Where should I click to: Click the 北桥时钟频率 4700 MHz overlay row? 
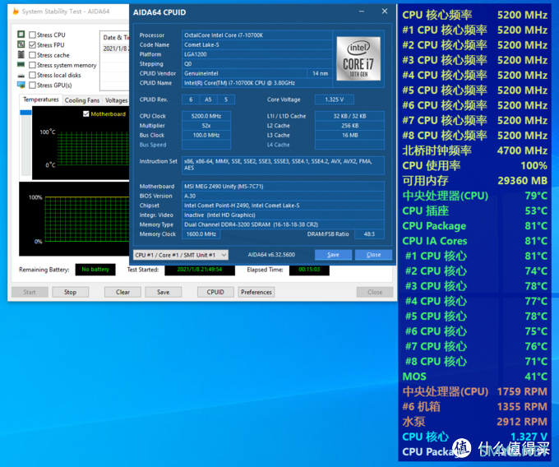point(474,150)
